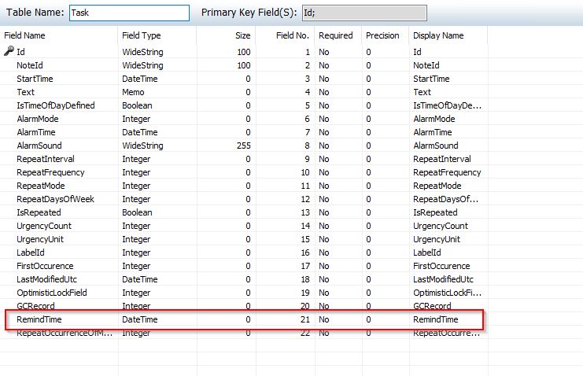Click the Precision value 0 for IsRepeated

point(368,212)
